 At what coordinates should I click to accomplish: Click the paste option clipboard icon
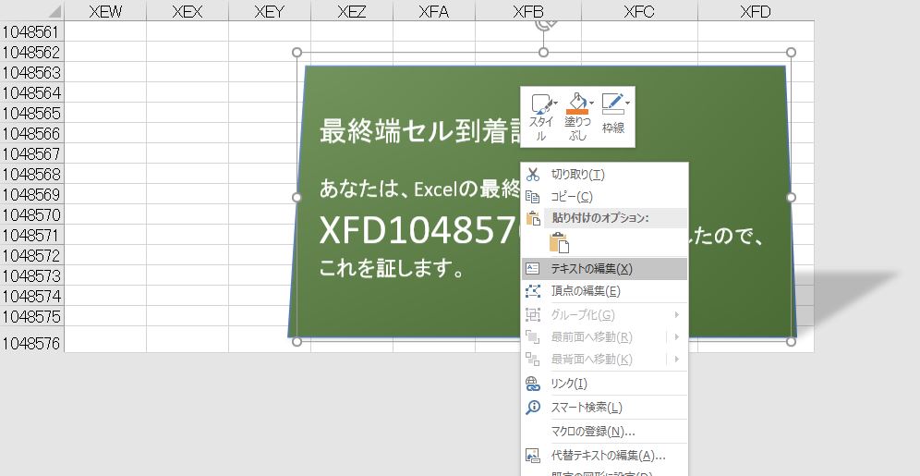pos(559,242)
